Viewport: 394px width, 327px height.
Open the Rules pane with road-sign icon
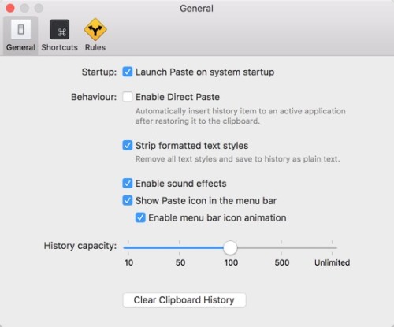tap(95, 35)
